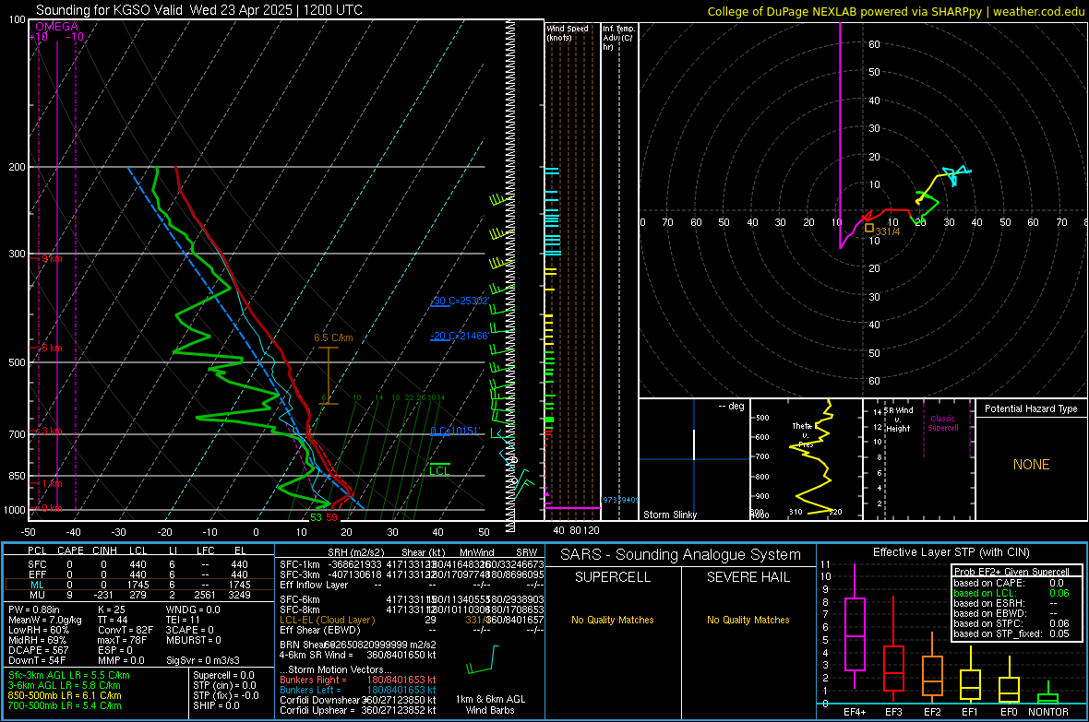Click the SigSvr = 0 m3/s3 value

pyautogui.click(x=203, y=660)
